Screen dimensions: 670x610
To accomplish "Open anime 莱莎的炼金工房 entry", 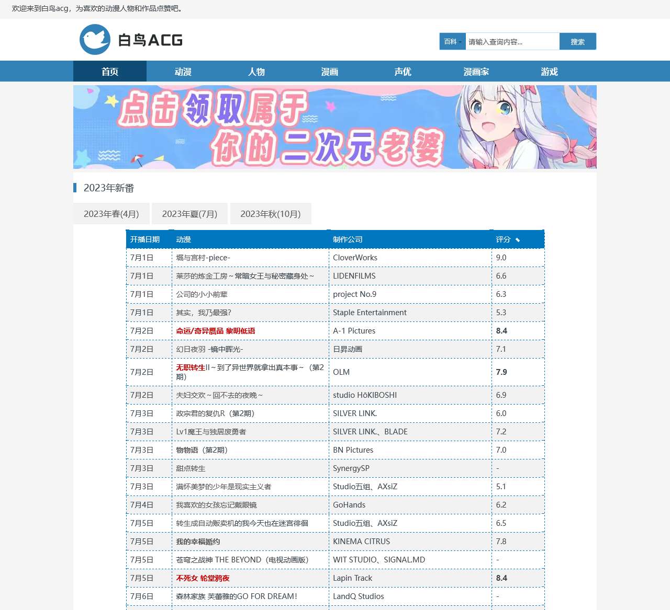I will click(x=245, y=276).
